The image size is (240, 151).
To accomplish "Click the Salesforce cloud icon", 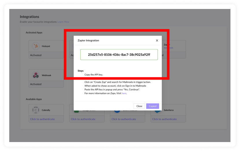I will coord(158,111).
